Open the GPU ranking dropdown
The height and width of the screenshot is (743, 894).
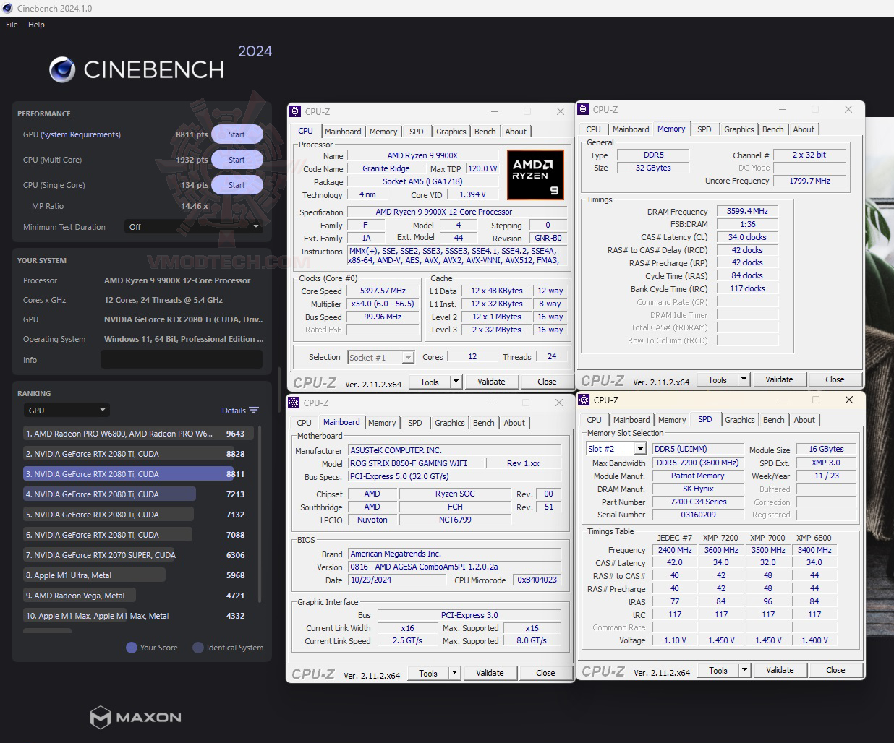point(67,410)
